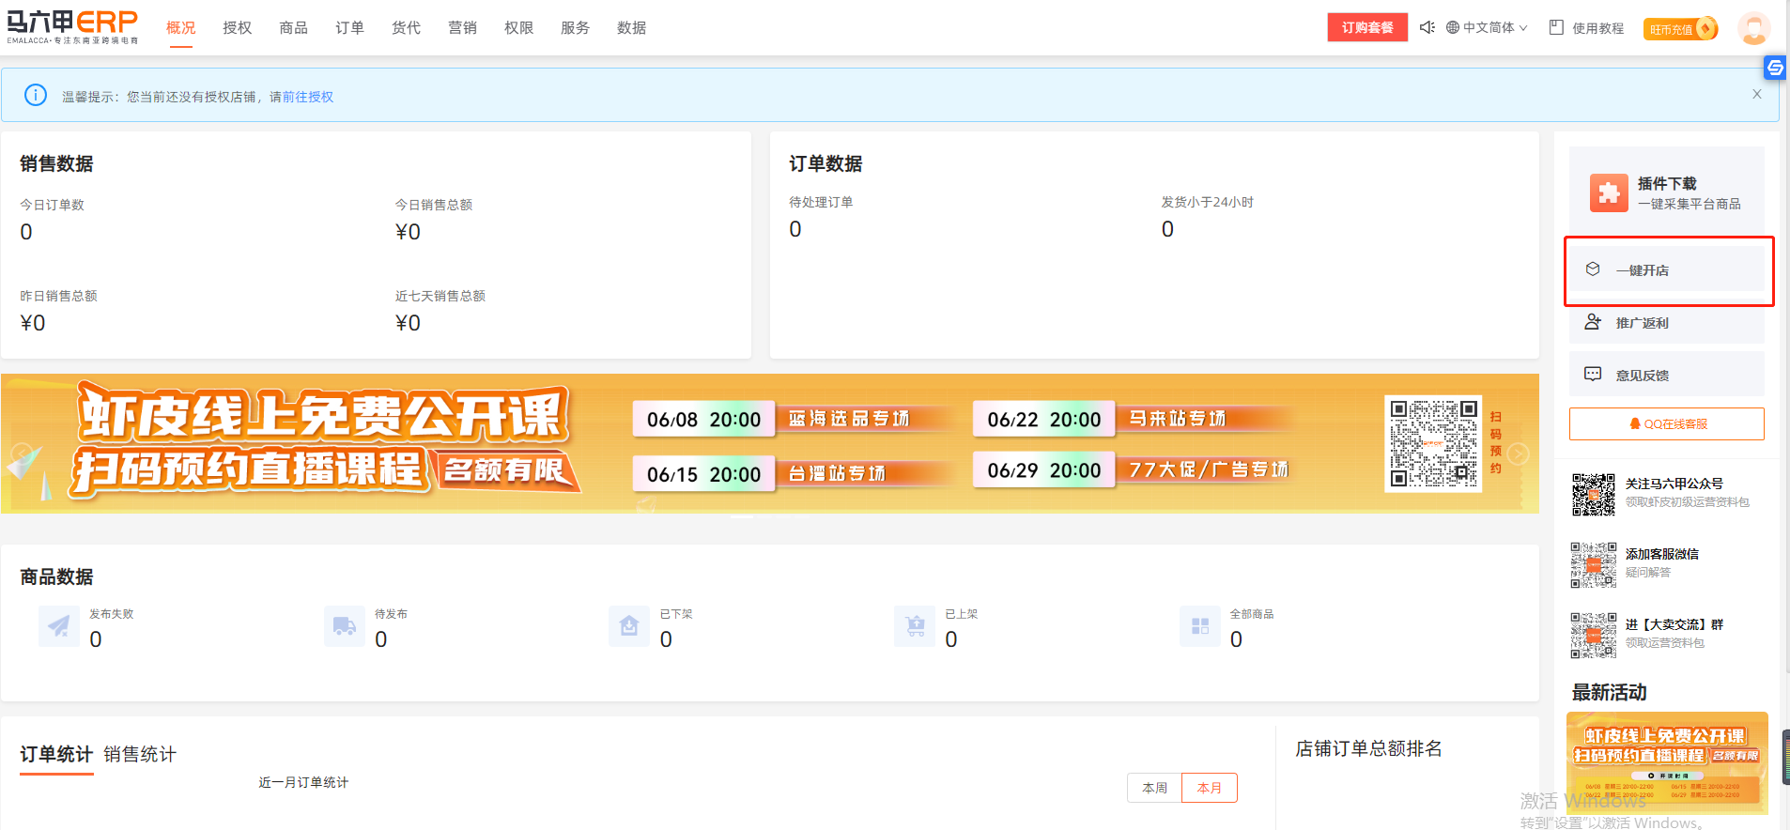Open the user avatar menu

coord(1753,27)
